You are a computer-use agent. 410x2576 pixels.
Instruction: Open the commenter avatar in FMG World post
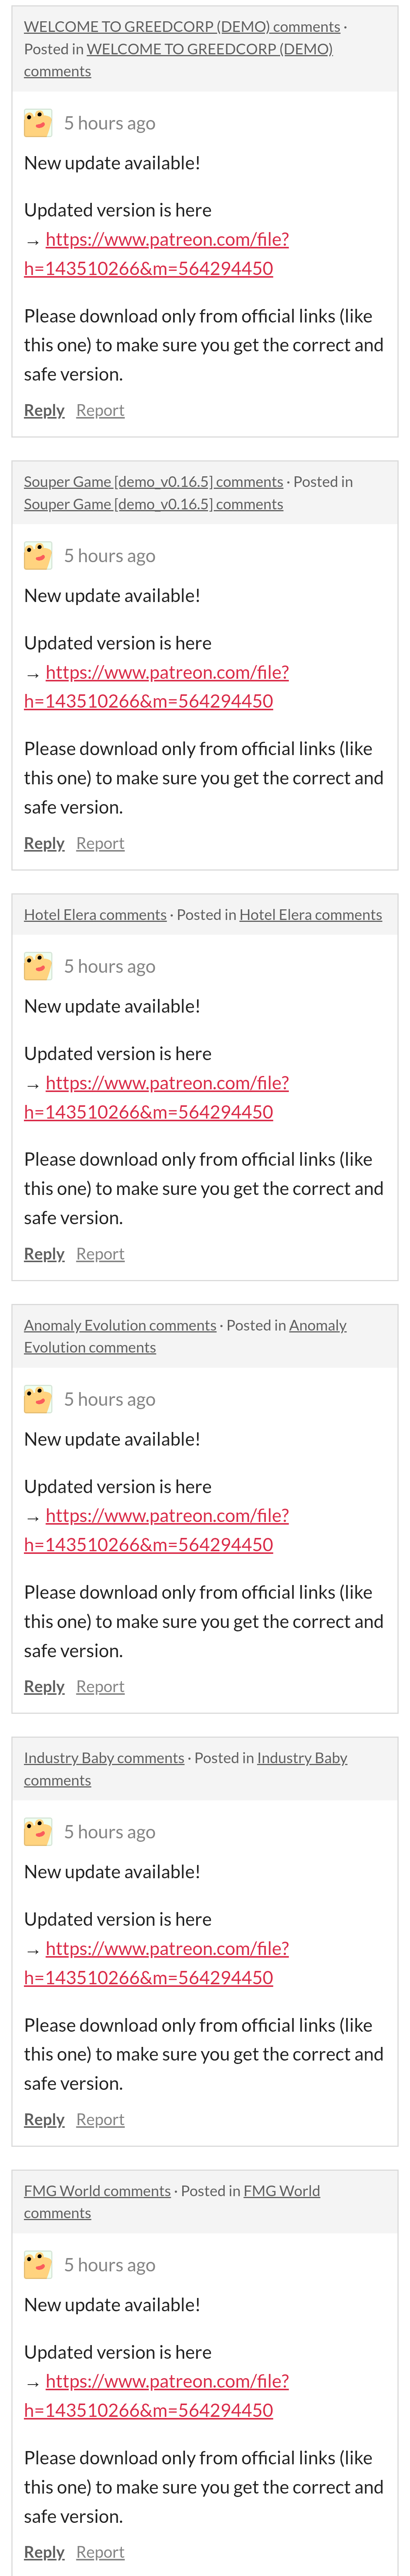[x=38, y=2265]
